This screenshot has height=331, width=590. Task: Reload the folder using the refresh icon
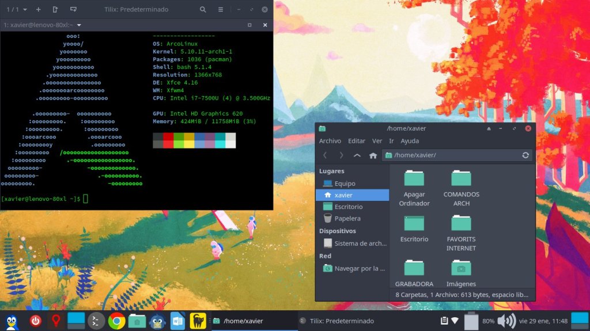(x=525, y=155)
